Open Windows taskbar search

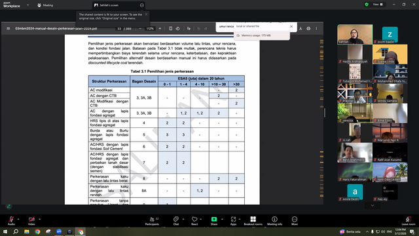[16, 231]
